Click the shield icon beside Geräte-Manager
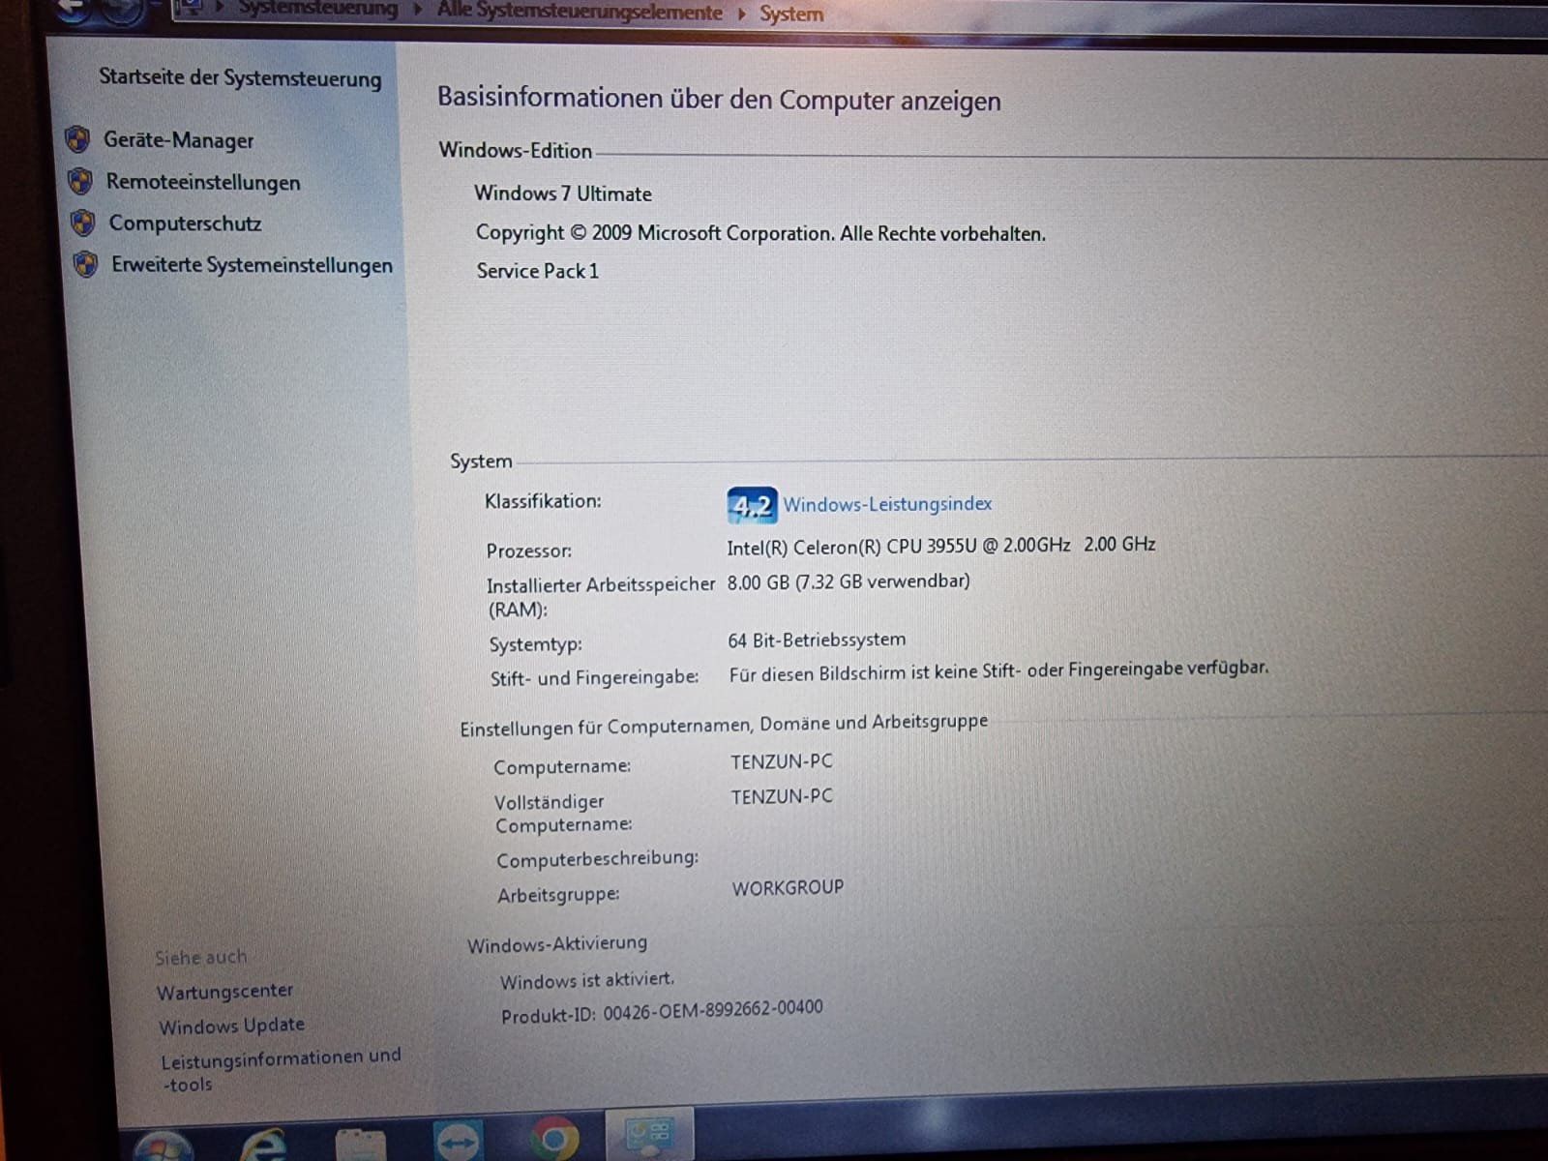The height and width of the screenshot is (1161, 1548). point(77,139)
